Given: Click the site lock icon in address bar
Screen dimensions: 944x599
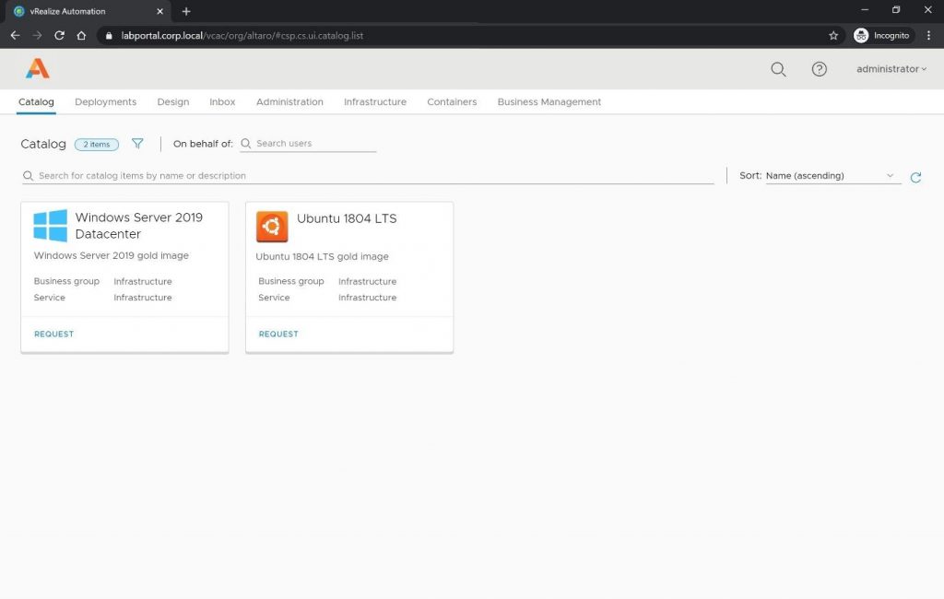Looking at the screenshot, I should click(109, 36).
